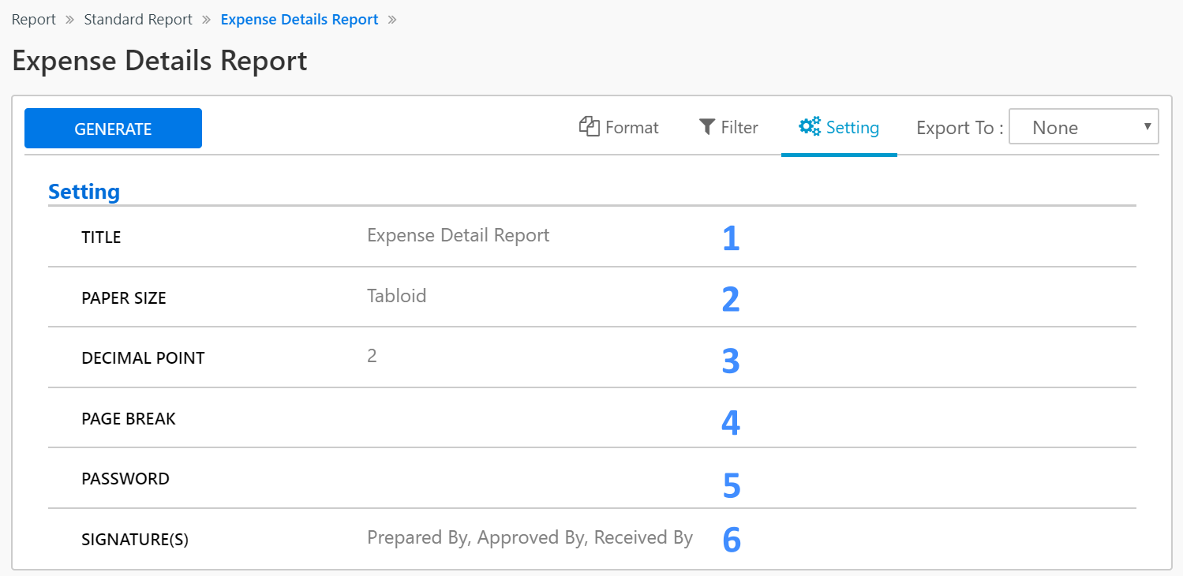The image size is (1183, 576).
Task: Open the Filter tab
Action: tap(739, 128)
